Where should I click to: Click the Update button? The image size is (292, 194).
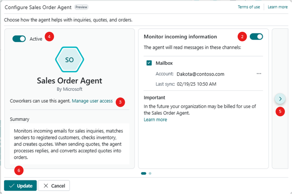point(21,186)
